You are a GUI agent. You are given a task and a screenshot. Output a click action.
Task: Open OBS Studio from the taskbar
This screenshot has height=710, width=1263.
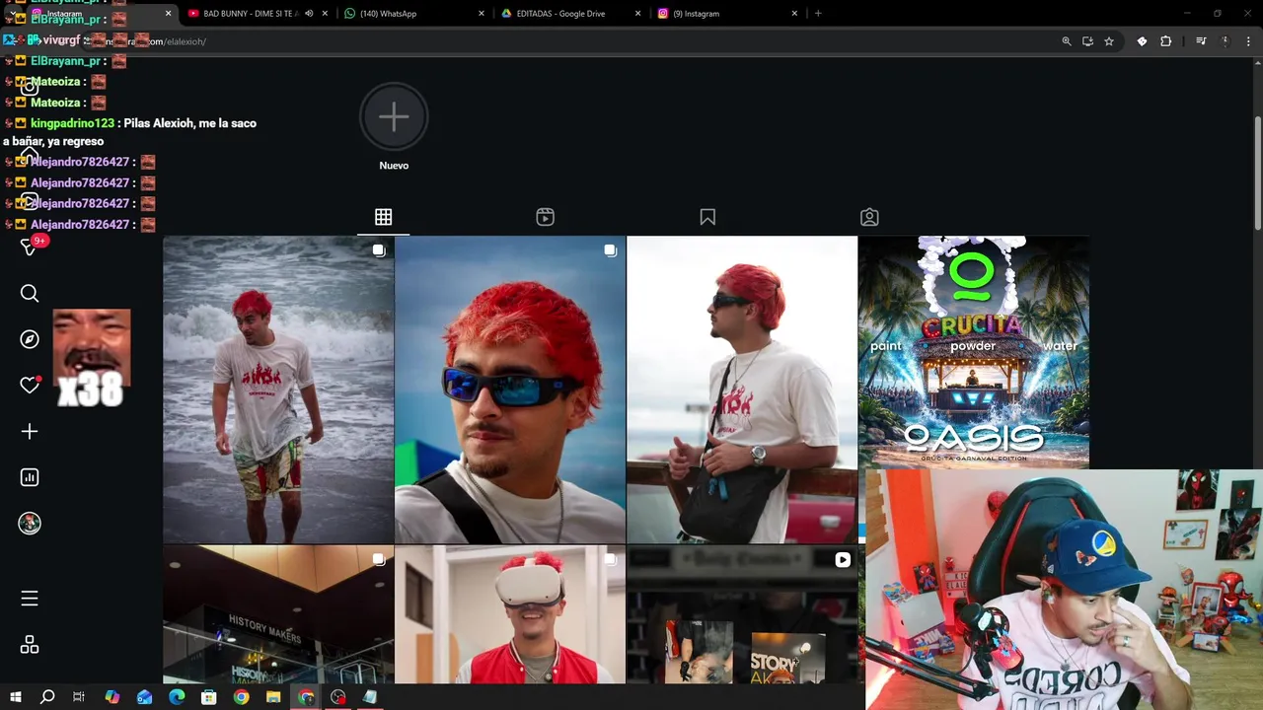coord(338,697)
